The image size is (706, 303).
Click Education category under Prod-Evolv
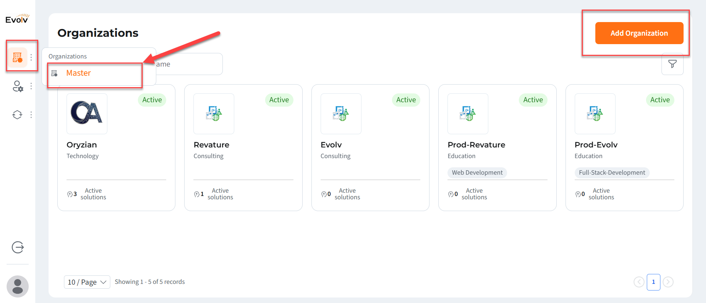point(589,156)
